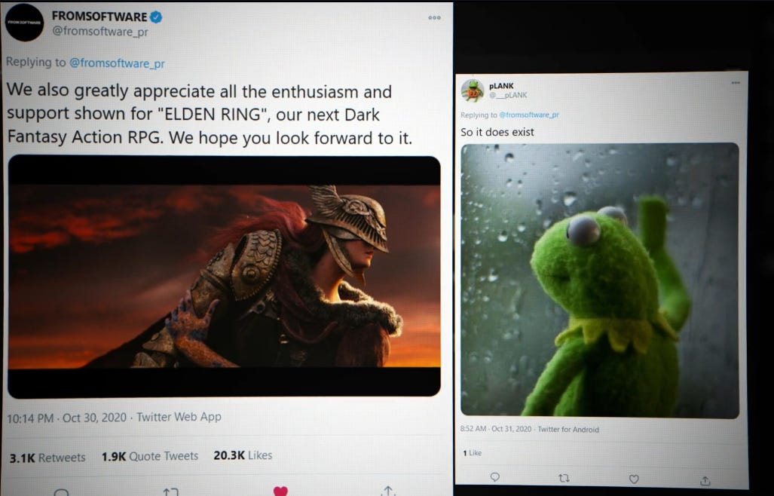Click reply icon under pLANK's tweet

tap(494, 476)
